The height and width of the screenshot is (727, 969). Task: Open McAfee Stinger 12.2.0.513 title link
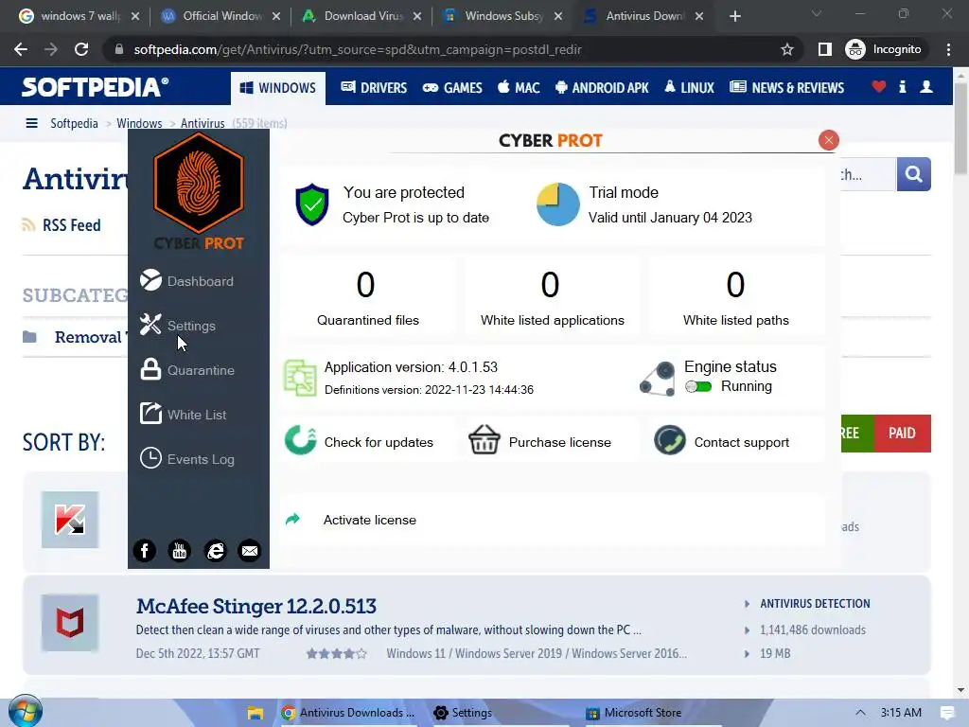pos(255,606)
